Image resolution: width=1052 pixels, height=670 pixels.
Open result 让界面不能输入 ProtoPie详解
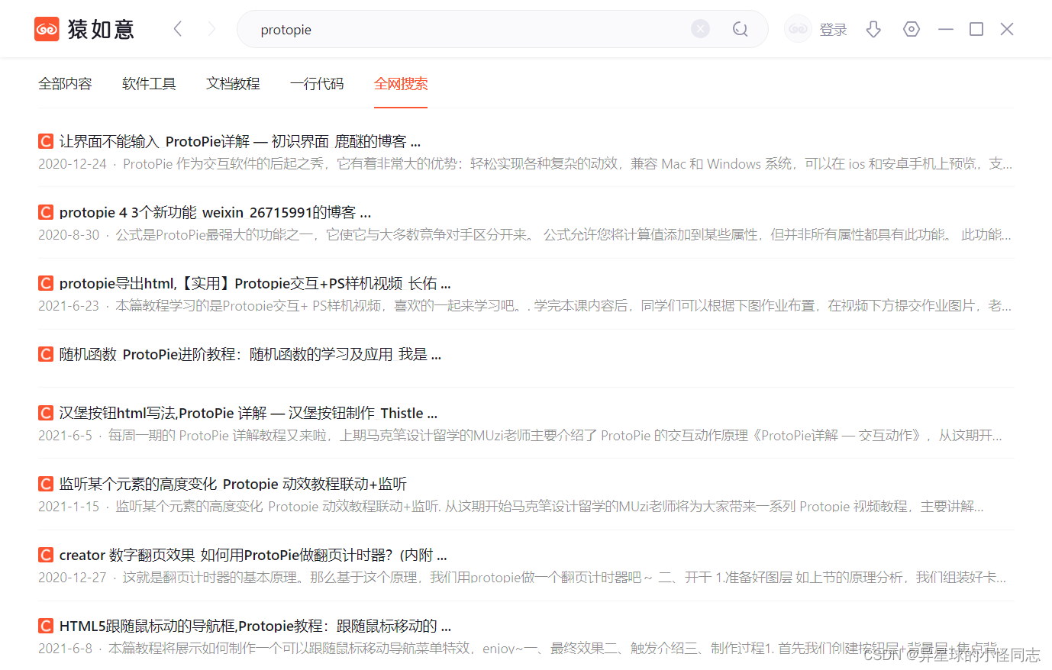pyautogui.click(x=240, y=141)
